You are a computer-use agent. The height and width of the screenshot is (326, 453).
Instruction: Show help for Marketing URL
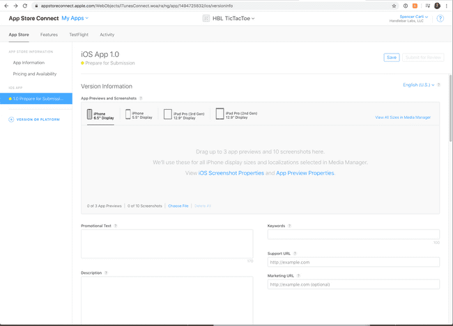298,275
